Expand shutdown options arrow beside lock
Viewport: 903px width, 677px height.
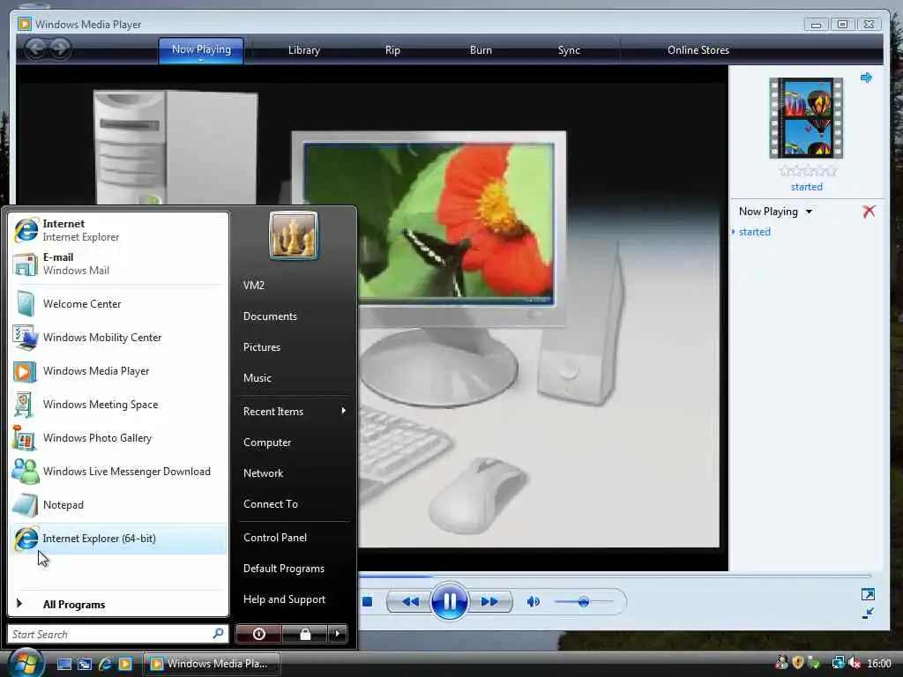338,634
